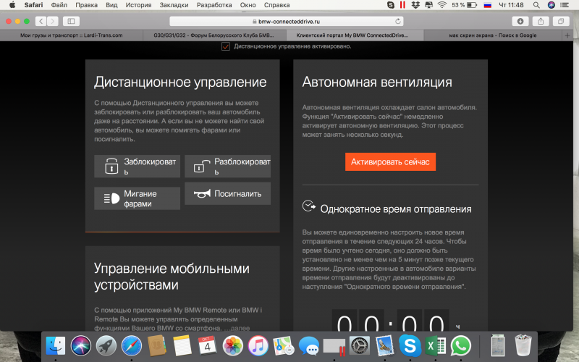Viewport: 579px width, 362px height.
Task: Open the Разработка menu
Action: [x=214, y=5]
